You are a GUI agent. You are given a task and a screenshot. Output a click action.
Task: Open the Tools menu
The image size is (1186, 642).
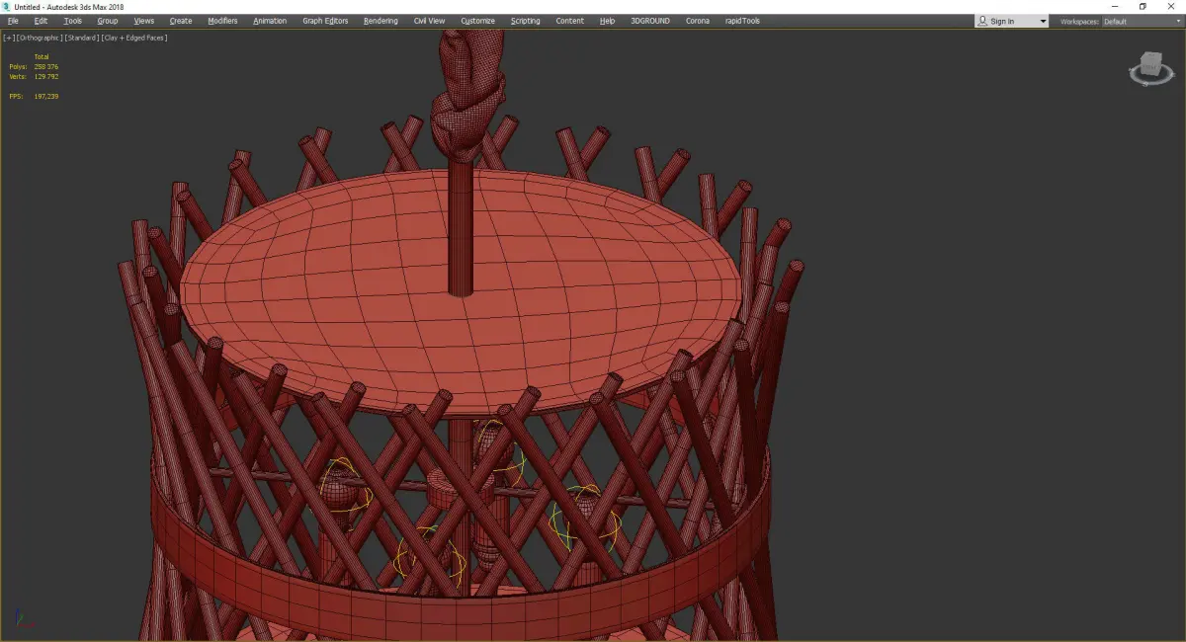pyautogui.click(x=73, y=21)
